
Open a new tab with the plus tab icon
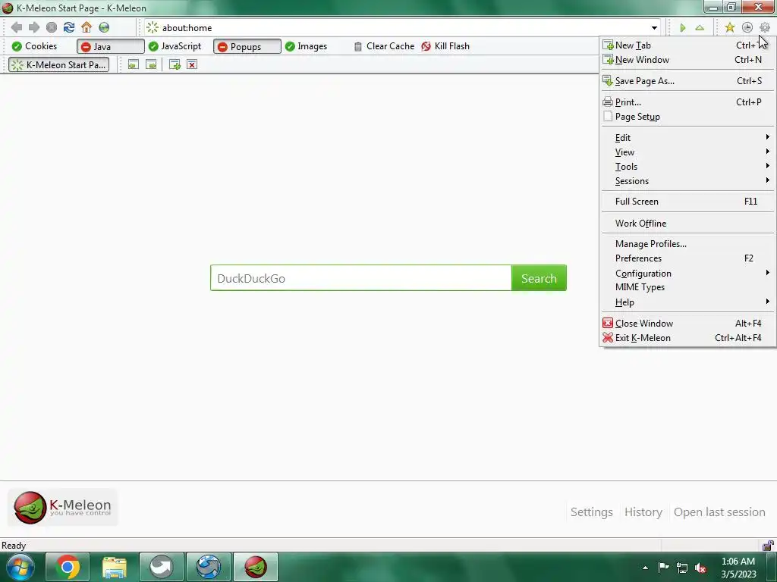tap(175, 65)
